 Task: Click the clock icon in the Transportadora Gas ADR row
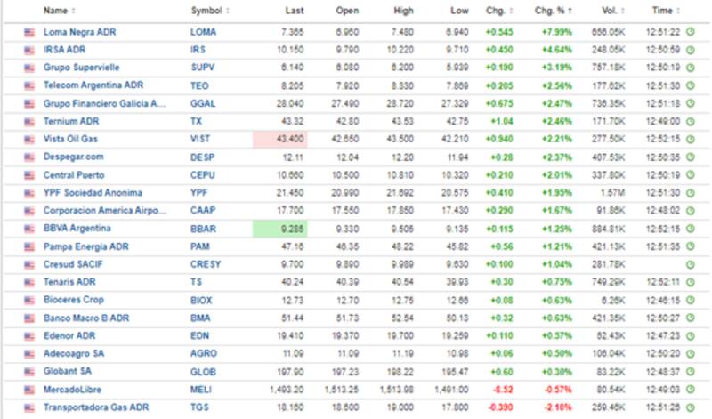[691, 407]
